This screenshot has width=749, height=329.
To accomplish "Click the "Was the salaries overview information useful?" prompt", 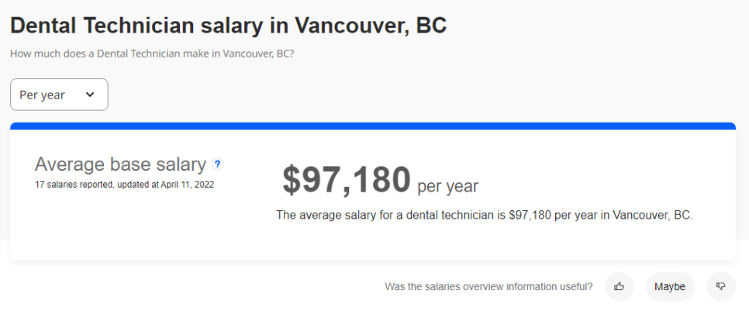I will pos(488,286).
